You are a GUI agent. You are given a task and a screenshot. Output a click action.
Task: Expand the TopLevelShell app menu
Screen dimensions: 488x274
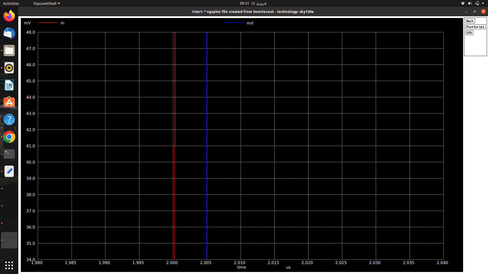point(47,3)
